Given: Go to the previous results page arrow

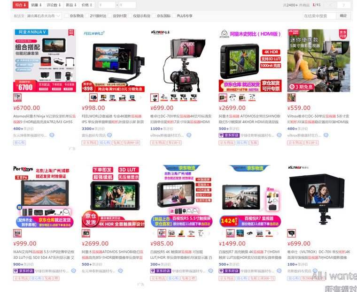Looking at the screenshot, I should coord(330,5).
